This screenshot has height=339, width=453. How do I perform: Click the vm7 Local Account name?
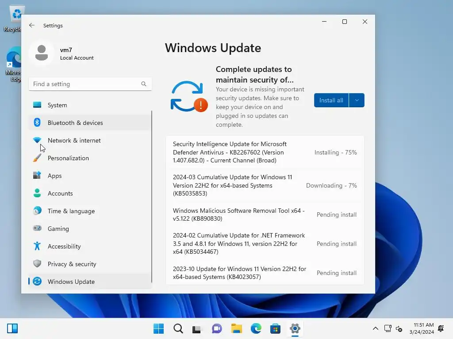(x=77, y=53)
